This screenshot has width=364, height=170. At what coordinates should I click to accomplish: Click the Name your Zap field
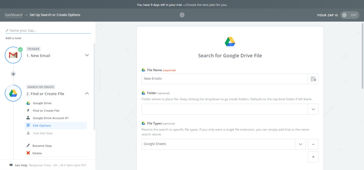(x=48, y=31)
